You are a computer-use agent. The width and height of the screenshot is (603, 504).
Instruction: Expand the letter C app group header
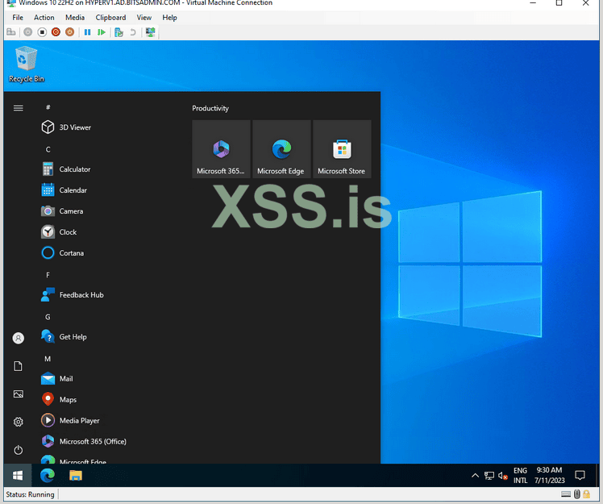[48, 149]
